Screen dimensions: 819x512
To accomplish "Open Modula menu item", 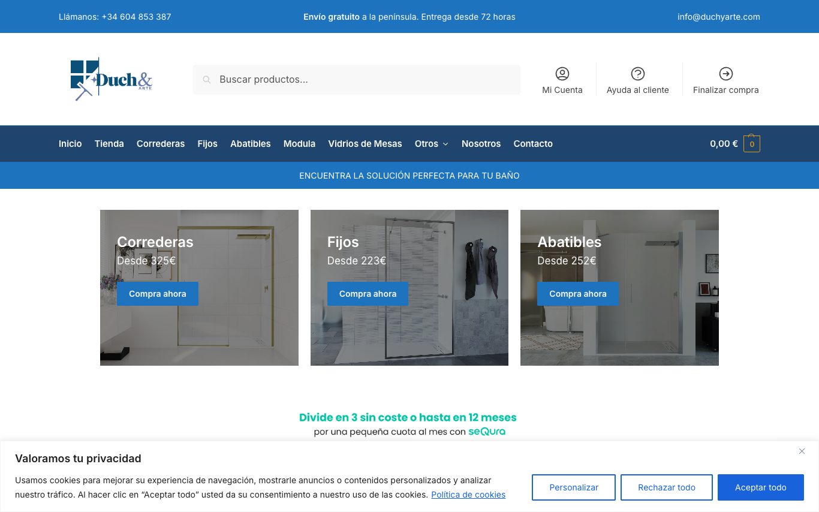I will point(299,144).
